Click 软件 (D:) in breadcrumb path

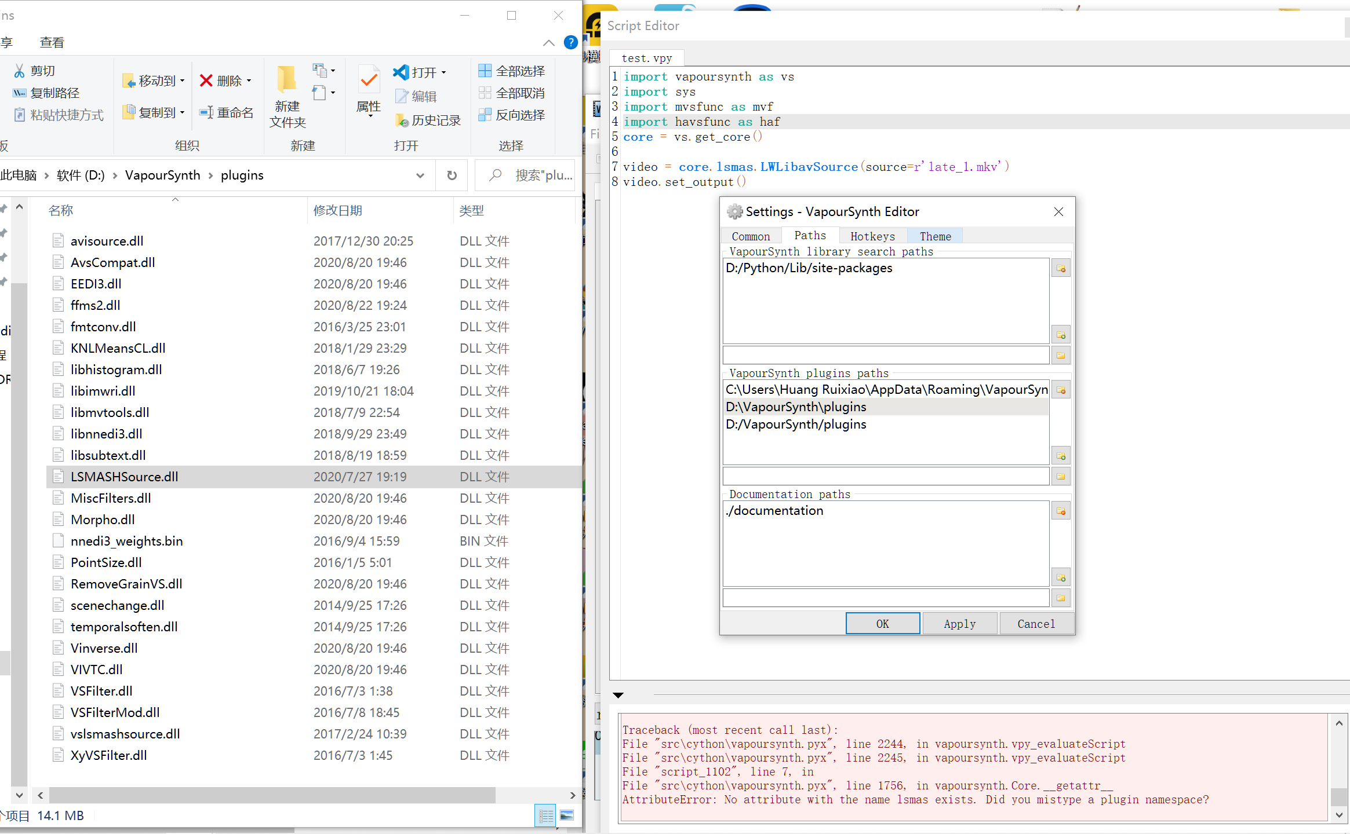click(81, 175)
